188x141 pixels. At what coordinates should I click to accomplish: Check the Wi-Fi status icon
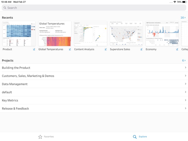click(175, 2)
